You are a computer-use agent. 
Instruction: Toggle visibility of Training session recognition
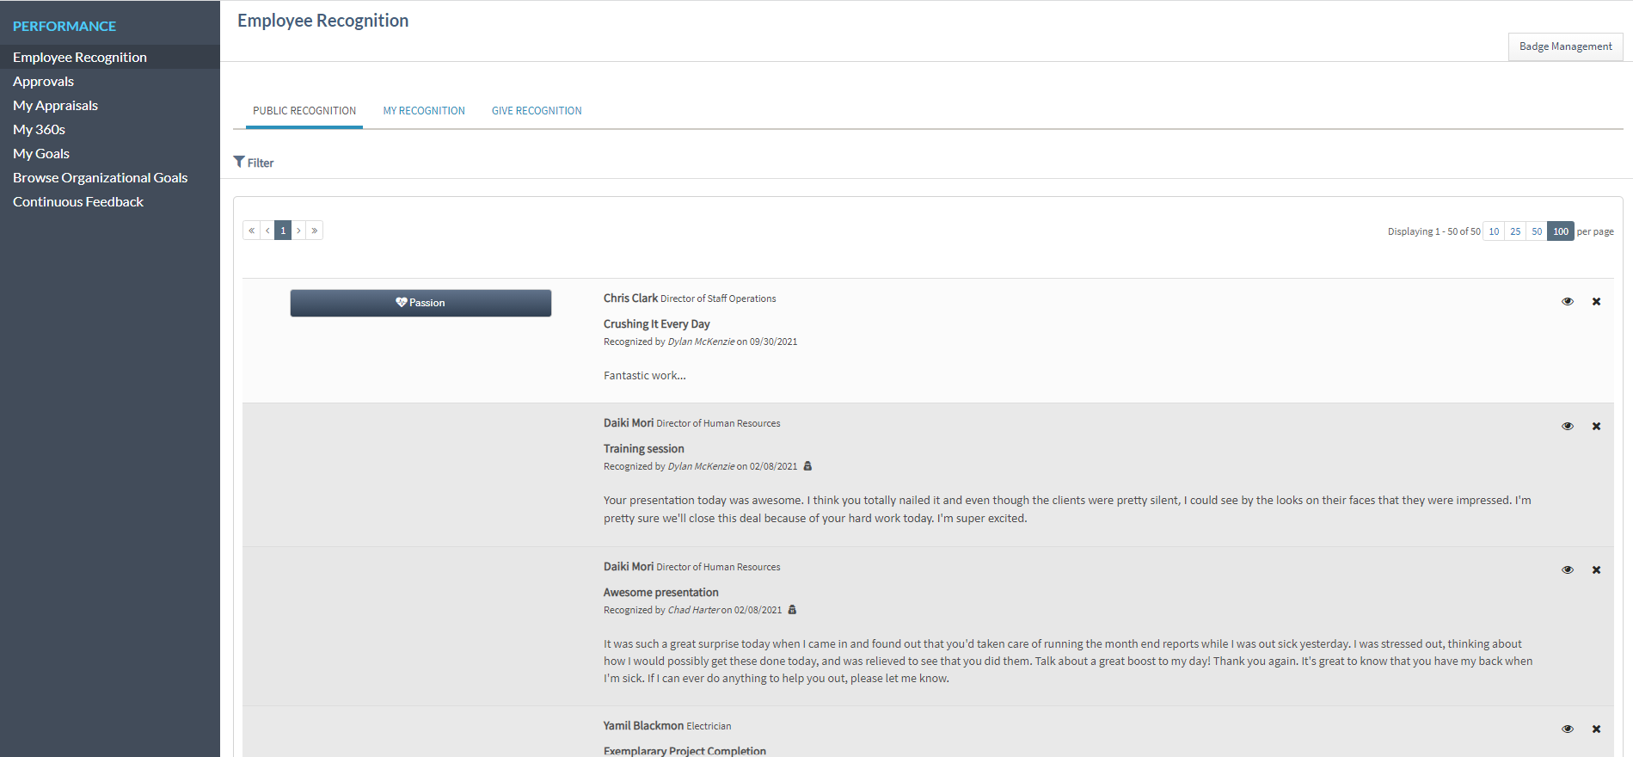(x=1568, y=427)
